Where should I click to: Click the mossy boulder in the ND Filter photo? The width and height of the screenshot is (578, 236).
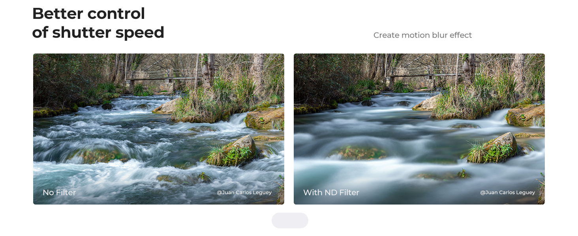494,147
